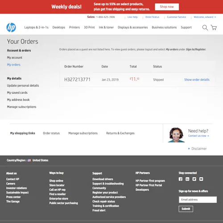Open Find a reseller link
223x223 pixels.
(58, 194)
